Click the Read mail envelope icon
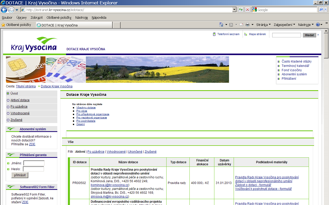 point(241,25)
